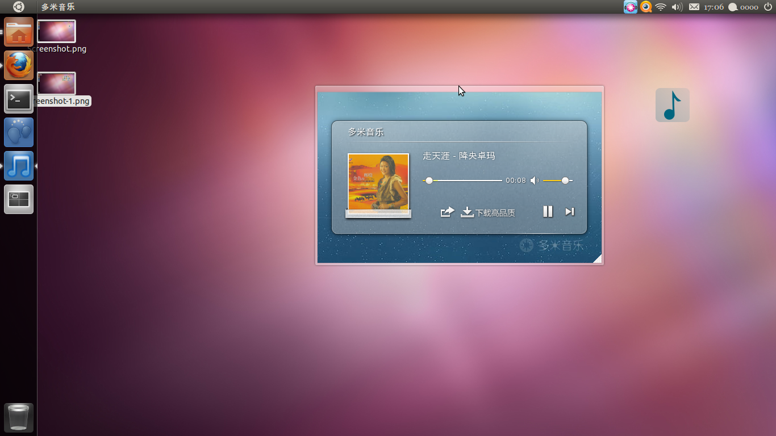Screen dimensions: 776x436
Task: Click the elapsed time 00:08
Action: [516, 181]
